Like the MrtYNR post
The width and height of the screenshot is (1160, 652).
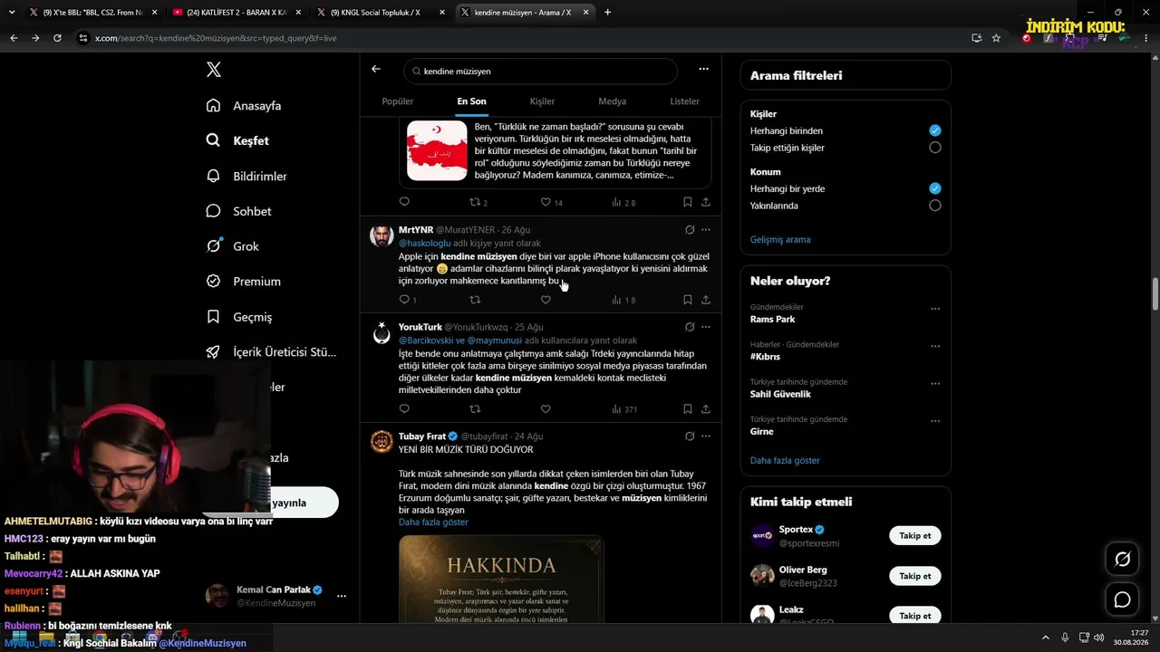pyautogui.click(x=546, y=300)
